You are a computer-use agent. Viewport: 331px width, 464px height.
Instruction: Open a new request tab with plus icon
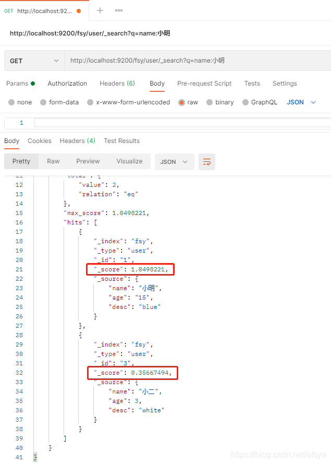pyautogui.click(x=100, y=10)
